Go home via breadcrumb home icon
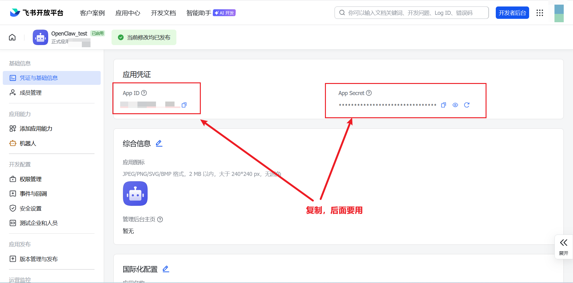This screenshot has height=283, width=573. (12, 37)
